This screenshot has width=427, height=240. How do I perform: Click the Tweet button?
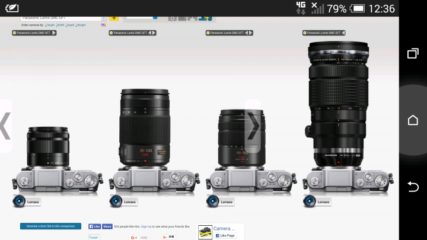[x=94, y=237]
